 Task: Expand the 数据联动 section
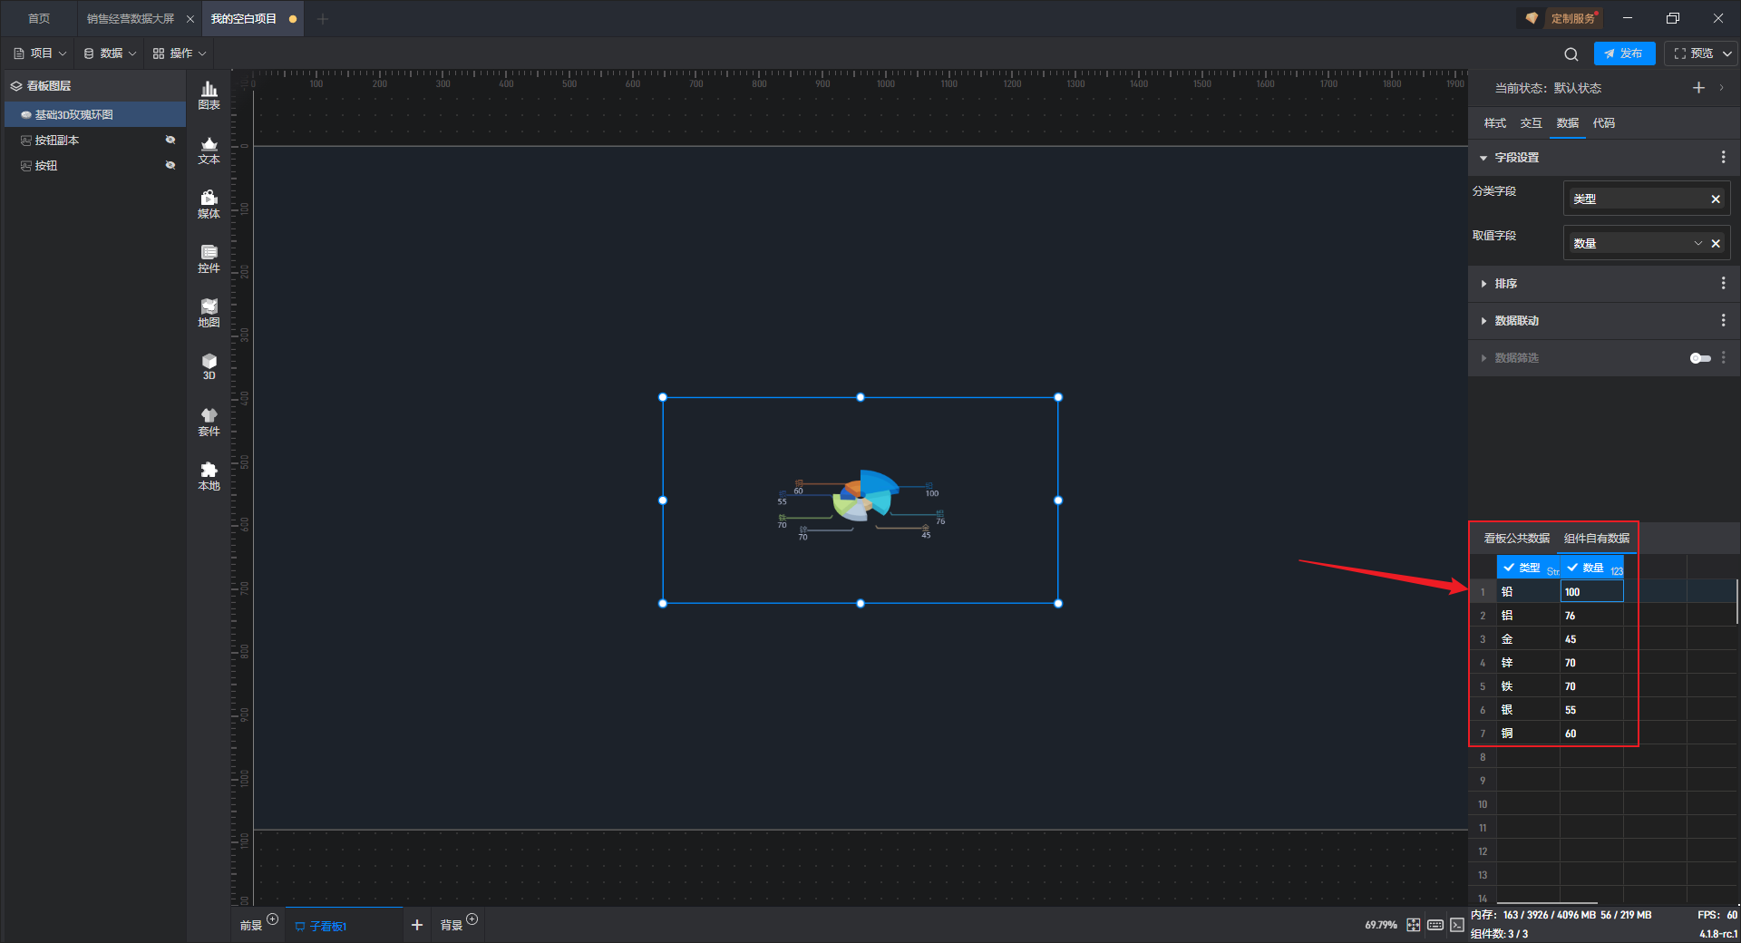[x=1516, y=321]
